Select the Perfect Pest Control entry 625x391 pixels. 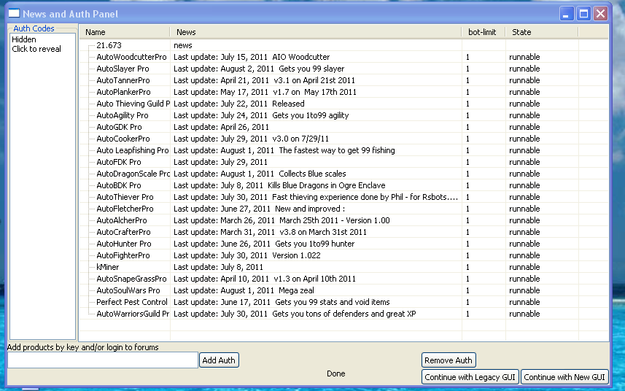click(132, 302)
